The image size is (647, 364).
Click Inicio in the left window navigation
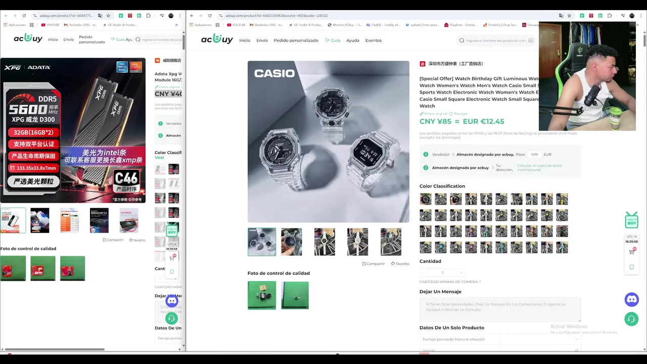pyautogui.click(x=53, y=39)
